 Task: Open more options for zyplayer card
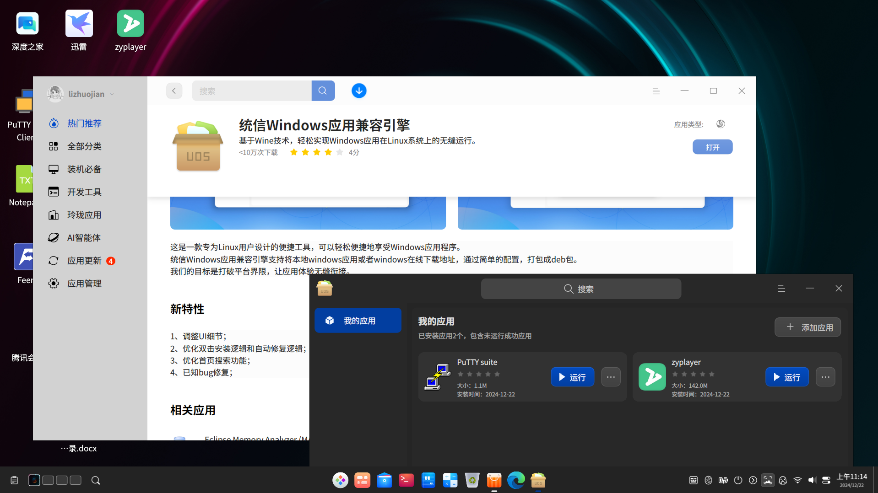pyautogui.click(x=825, y=377)
